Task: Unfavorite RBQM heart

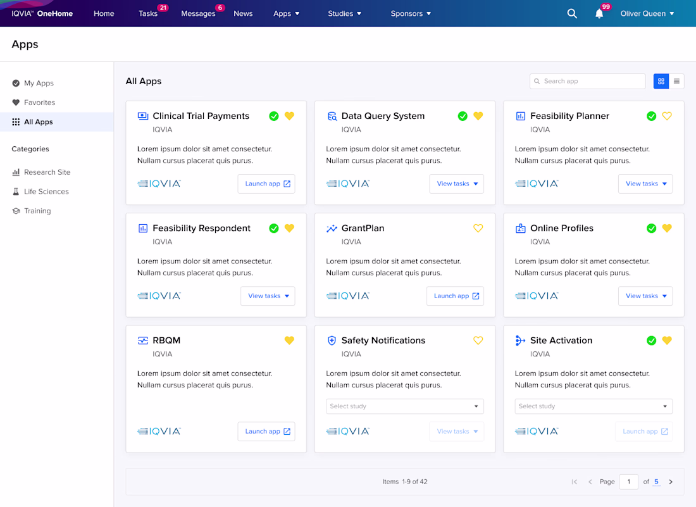Action: (289, 341)
